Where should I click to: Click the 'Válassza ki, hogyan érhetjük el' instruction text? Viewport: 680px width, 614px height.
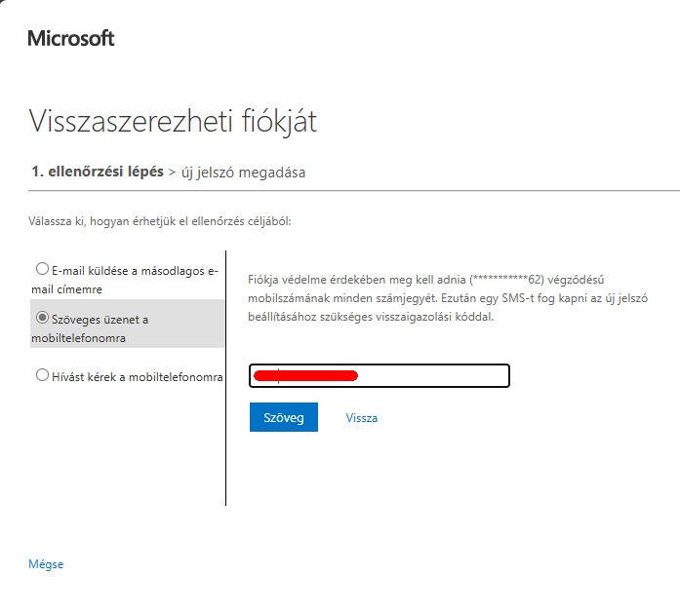[160, 221]
